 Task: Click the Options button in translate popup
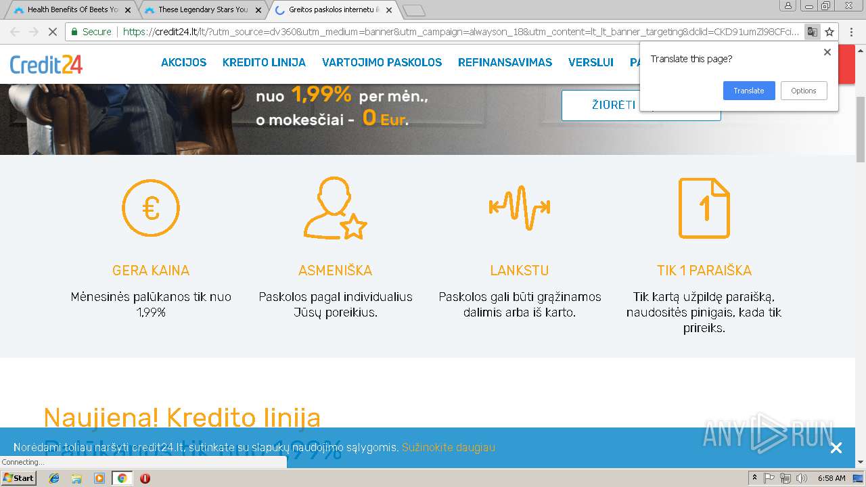click(x=804, y=91)
